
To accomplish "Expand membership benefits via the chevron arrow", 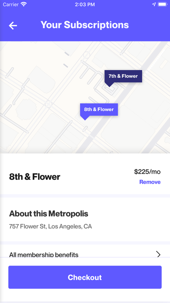I will pyautogui.click(x=158, y=255).
